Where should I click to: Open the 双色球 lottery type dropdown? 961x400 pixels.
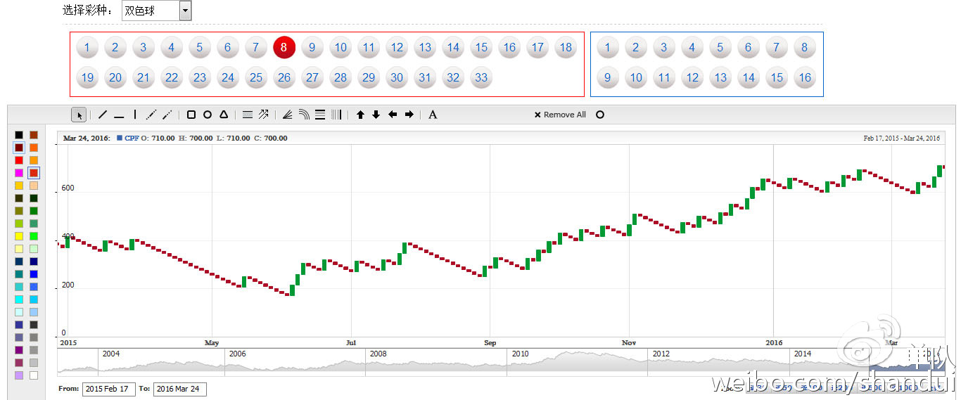click(185, 10)
